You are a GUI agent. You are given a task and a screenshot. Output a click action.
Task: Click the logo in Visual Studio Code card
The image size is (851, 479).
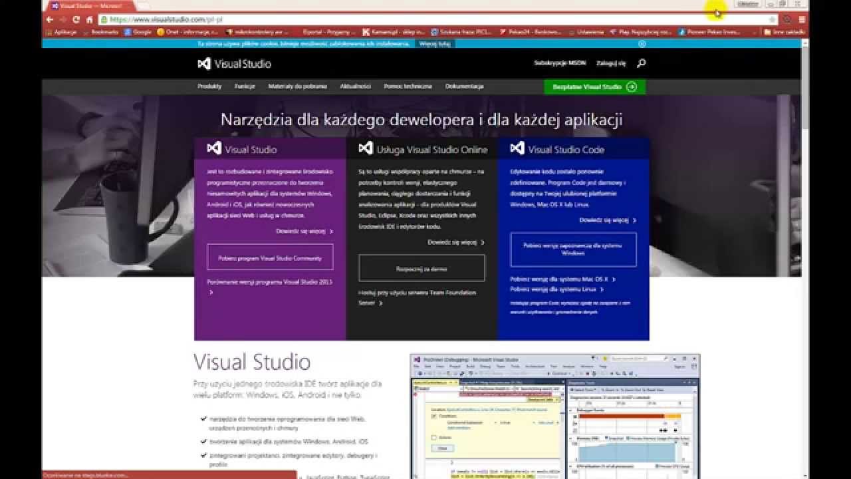pos(517,148)
